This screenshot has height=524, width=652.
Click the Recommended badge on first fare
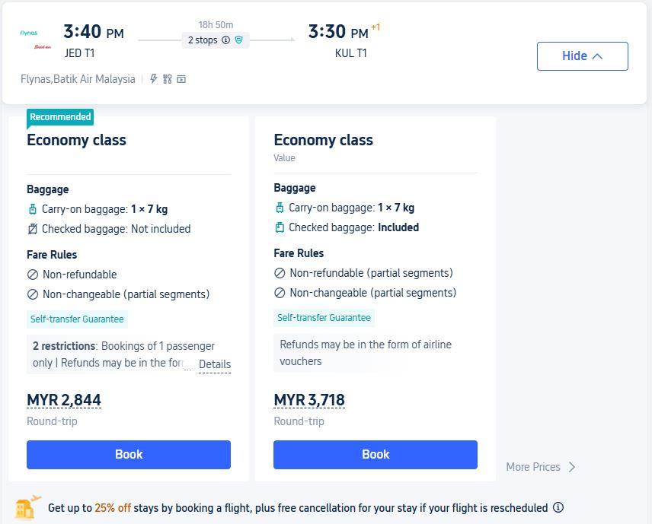(x=60, y=116)
